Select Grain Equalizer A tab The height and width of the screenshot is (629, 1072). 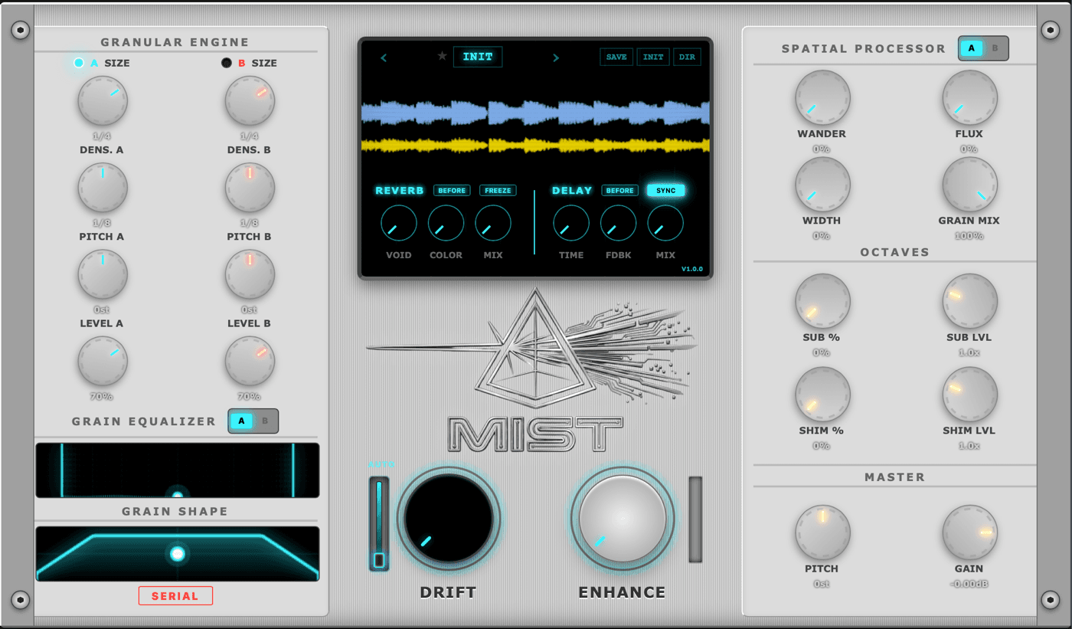tap(241, 421)
